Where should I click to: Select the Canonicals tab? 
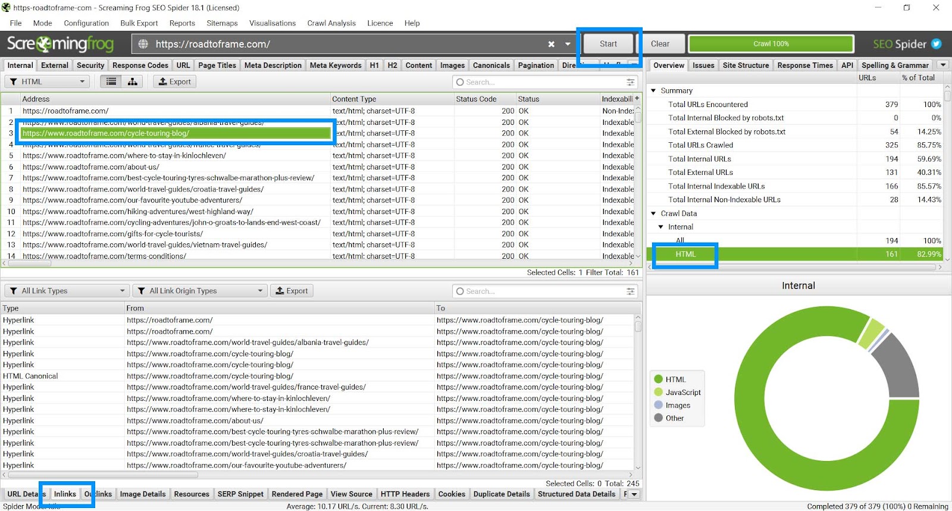[491, 65]
